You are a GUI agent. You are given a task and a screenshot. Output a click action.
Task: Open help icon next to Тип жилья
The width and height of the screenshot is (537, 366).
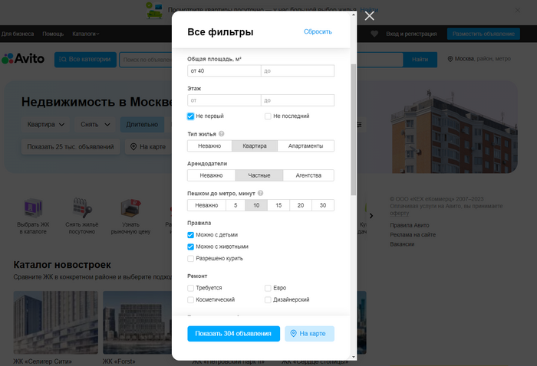coord(221,134)
